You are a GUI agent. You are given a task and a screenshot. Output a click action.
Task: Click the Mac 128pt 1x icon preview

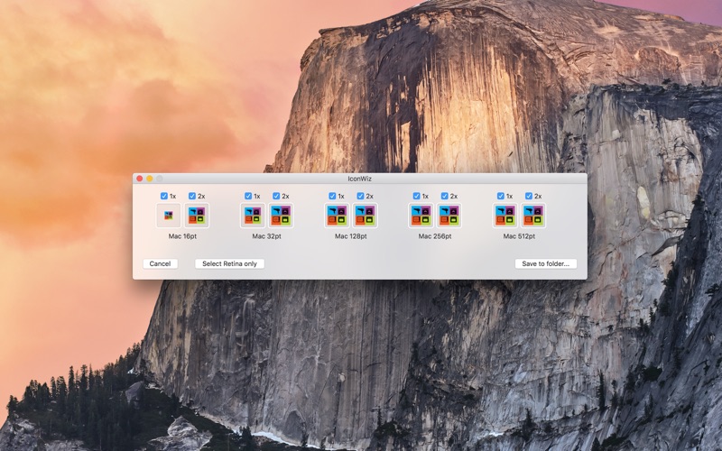click(337, 216)
